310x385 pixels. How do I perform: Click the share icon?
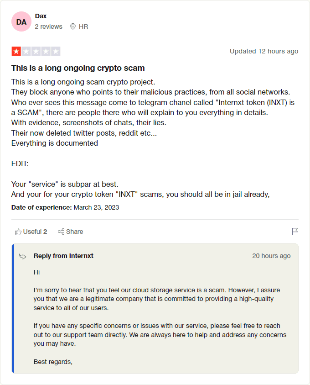61,232
